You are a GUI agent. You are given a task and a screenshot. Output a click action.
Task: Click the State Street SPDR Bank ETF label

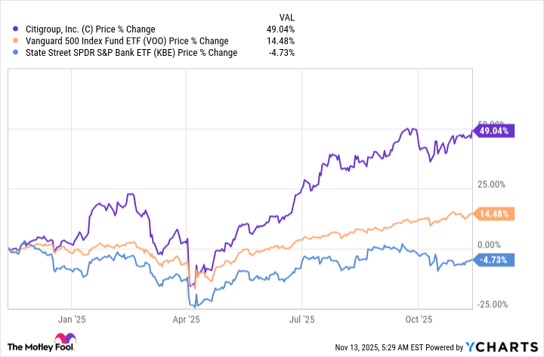click(125, 53)
